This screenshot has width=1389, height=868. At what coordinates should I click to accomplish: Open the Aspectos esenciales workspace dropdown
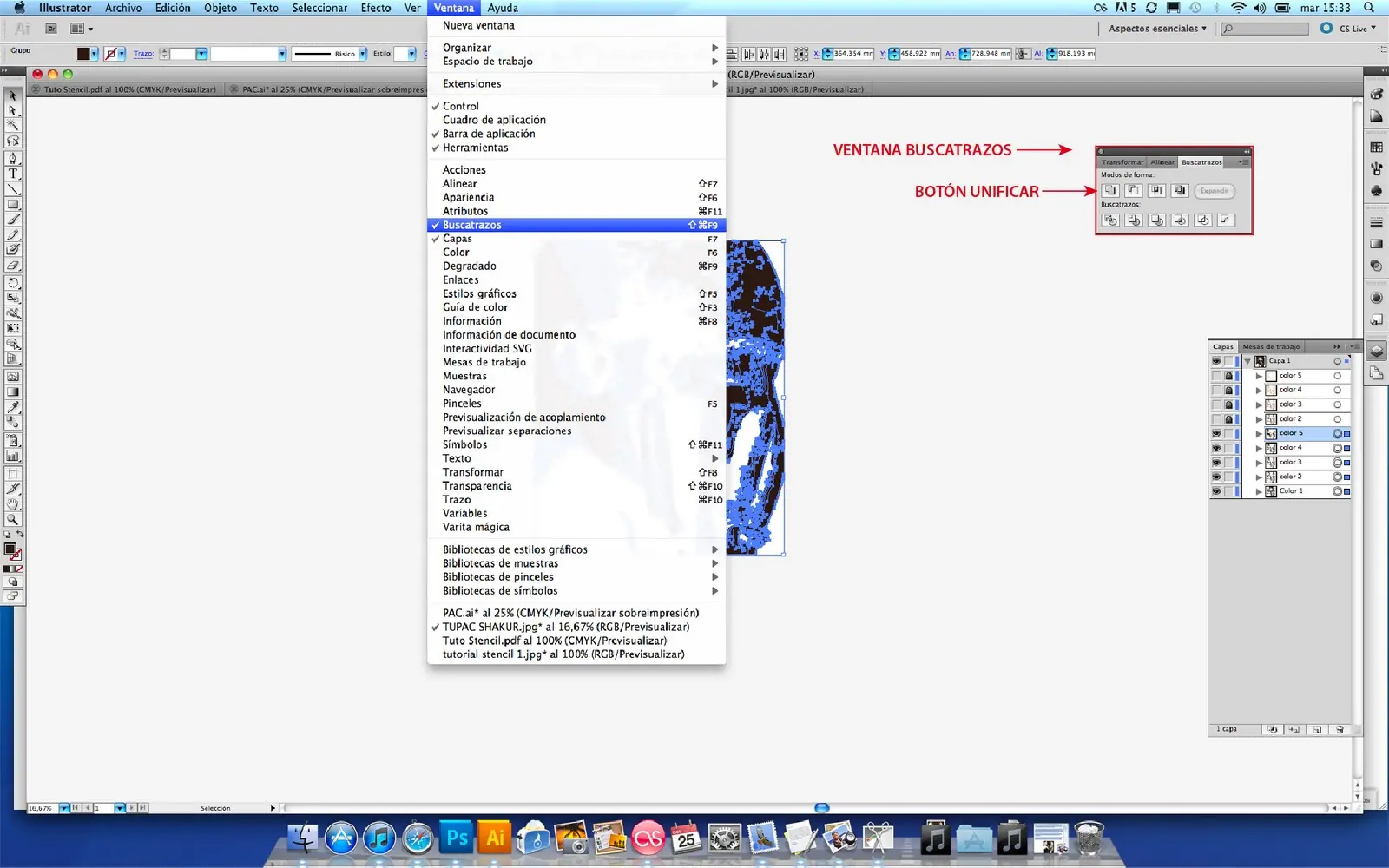pos(1157,29)
